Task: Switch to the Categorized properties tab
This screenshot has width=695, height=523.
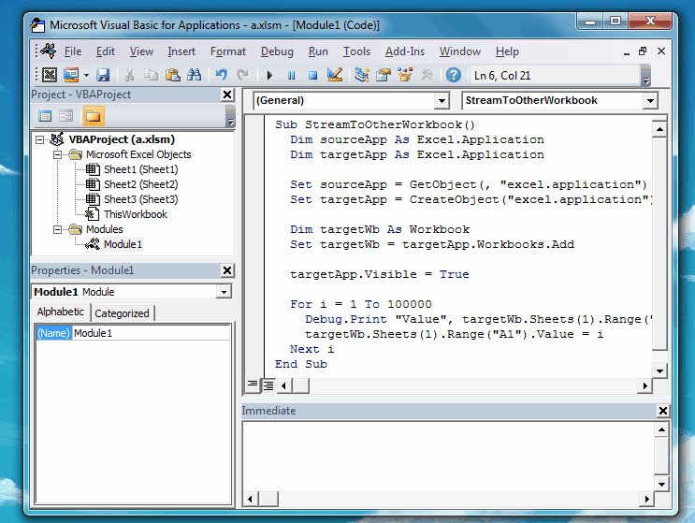Action: click(122, 313)
